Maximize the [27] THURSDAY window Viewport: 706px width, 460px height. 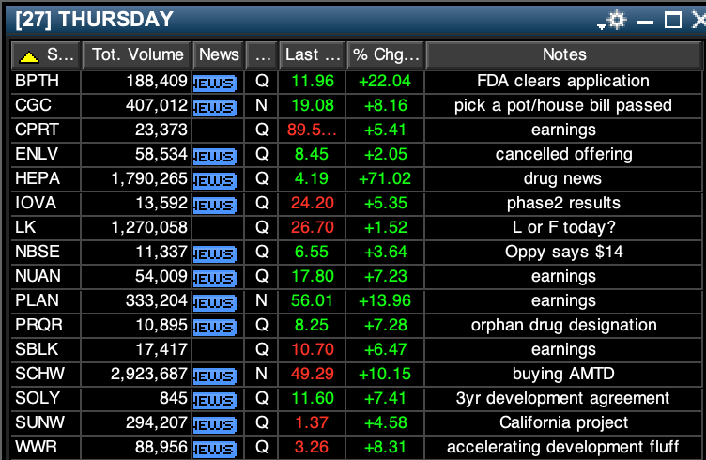click(673, 21)
